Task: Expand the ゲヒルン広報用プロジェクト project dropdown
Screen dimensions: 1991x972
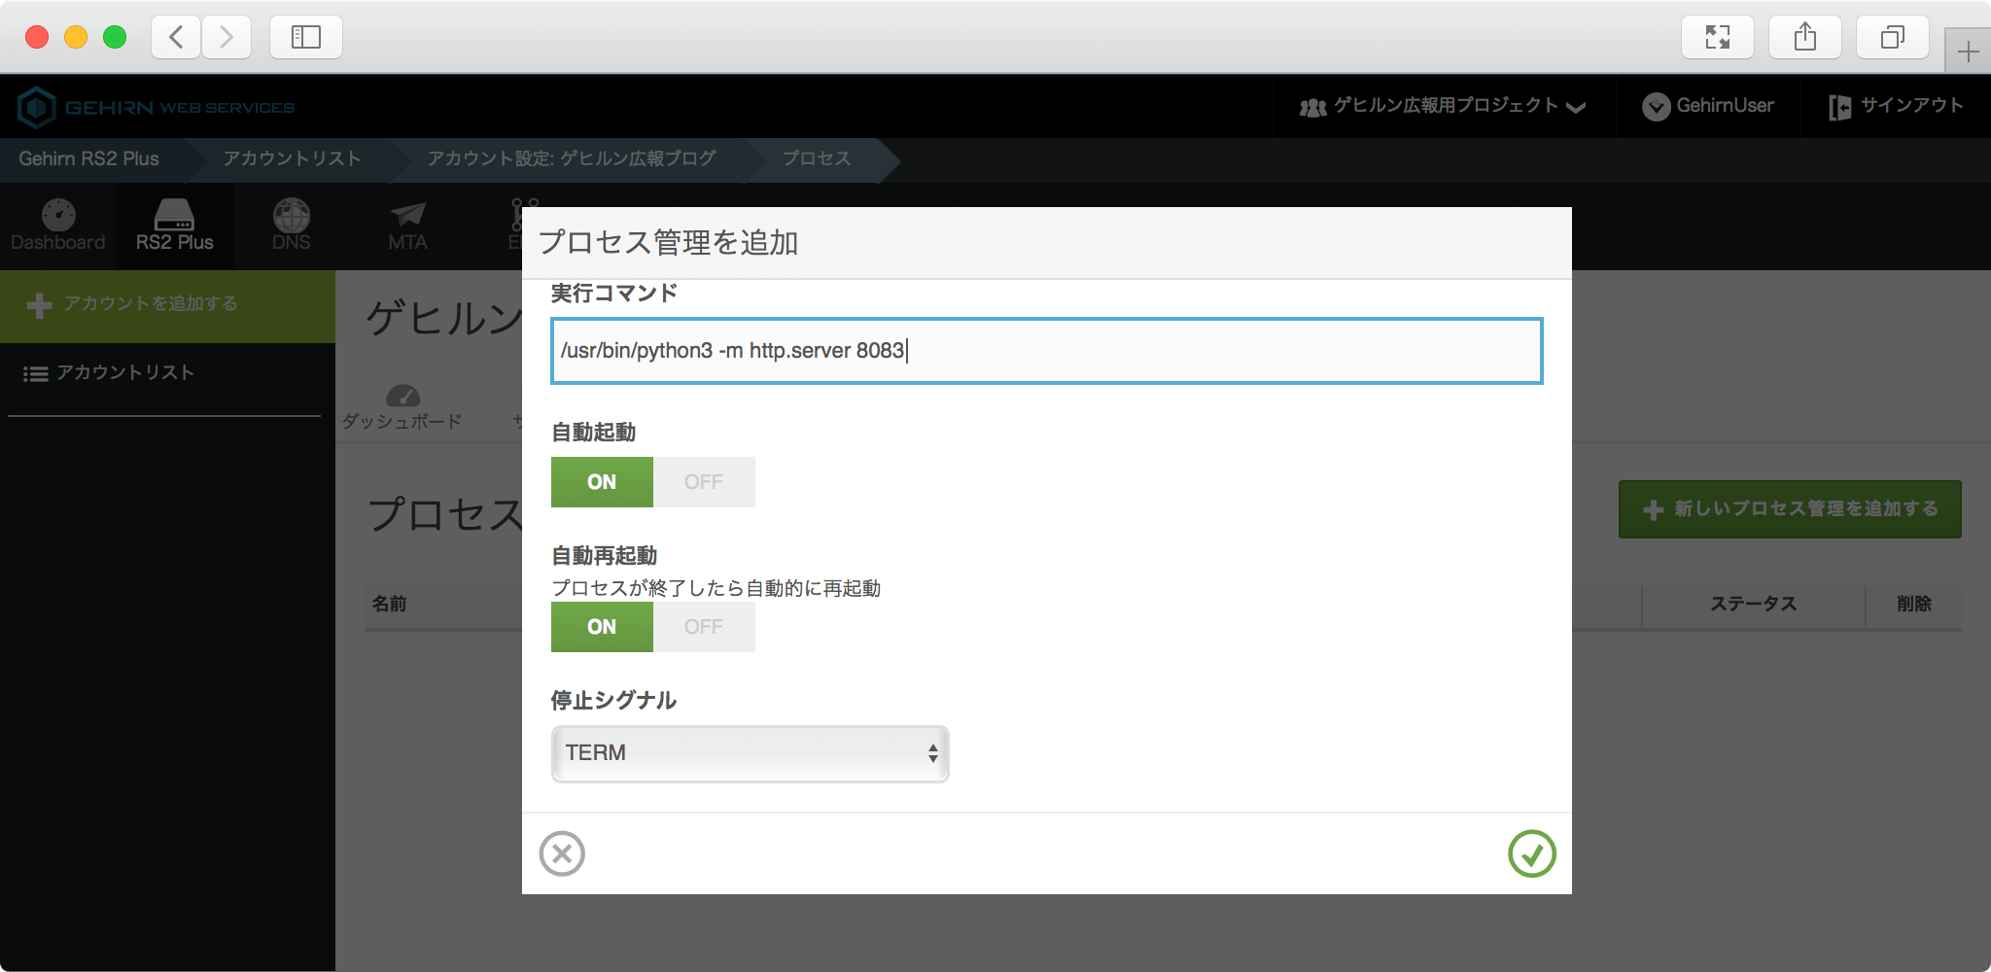Action: point(1444,106)
